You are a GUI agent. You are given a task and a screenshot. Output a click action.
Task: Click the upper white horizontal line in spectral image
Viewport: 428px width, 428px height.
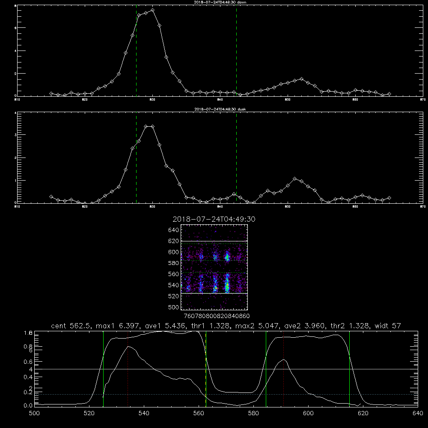pos(214,241)
